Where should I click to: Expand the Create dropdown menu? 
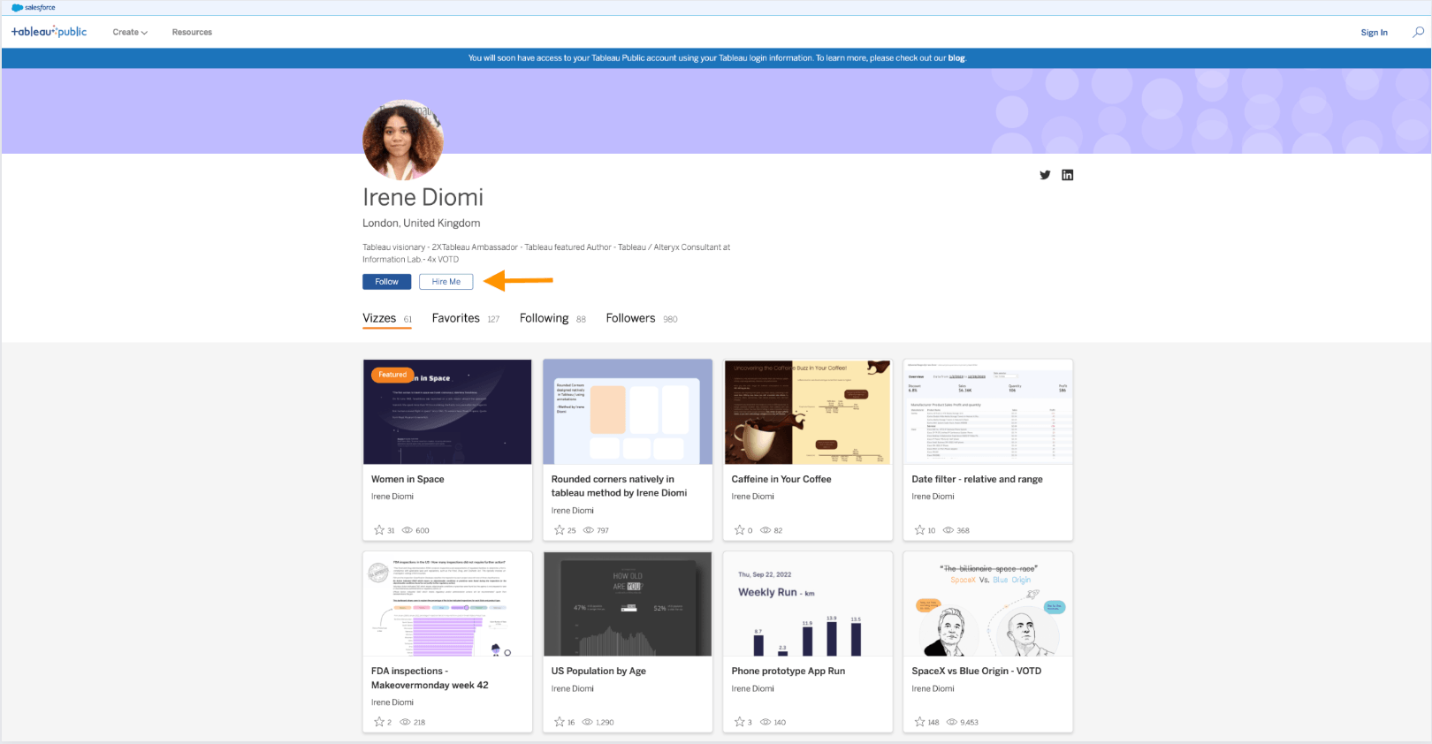pos(130,33)
